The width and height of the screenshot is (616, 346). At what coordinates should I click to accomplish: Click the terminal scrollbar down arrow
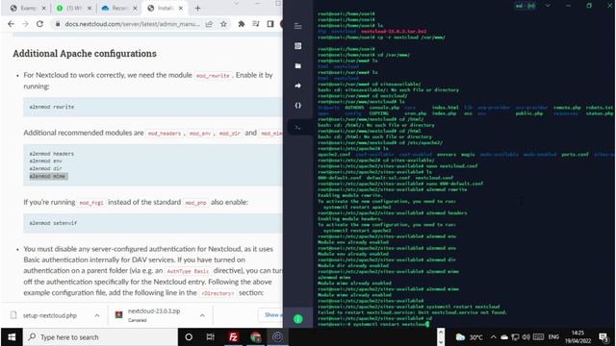[441, 342]
